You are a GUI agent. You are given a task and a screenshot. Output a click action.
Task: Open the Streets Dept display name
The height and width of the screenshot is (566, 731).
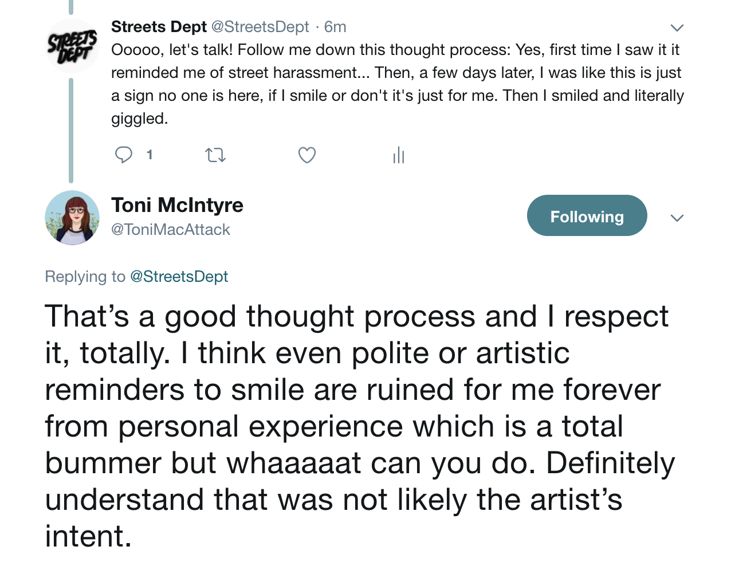click(x=159, y=27)
